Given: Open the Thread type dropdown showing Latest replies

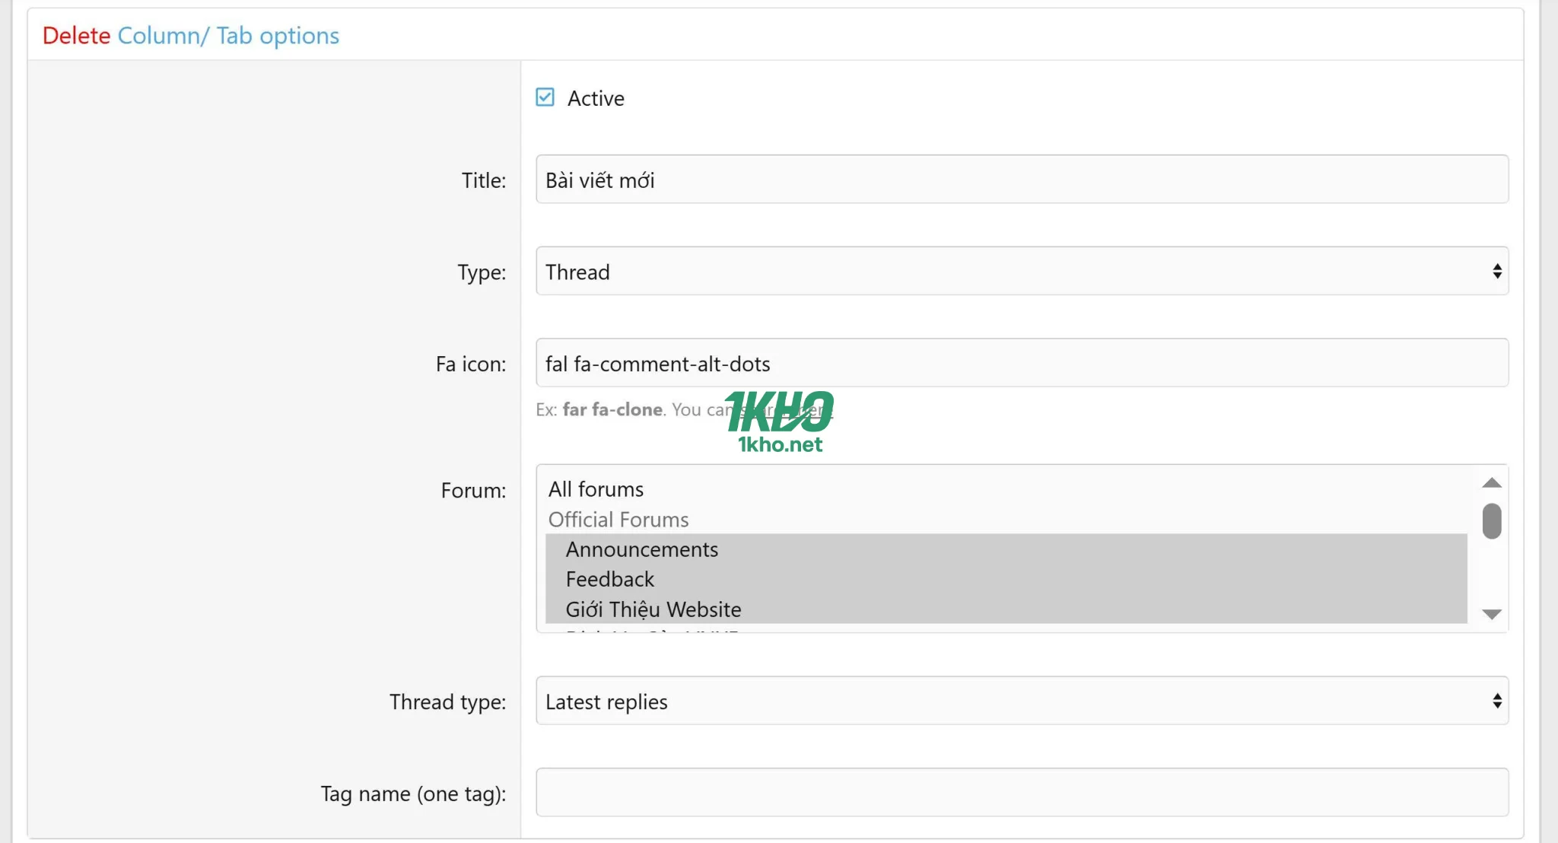Looking at the screenshot, I should pos(1022,701).
